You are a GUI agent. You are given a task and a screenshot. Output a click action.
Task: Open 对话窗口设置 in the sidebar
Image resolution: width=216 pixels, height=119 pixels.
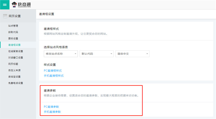(x=16, y=57)
